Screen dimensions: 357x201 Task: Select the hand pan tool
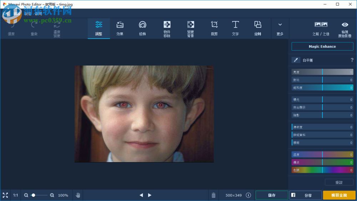[78, 195]
